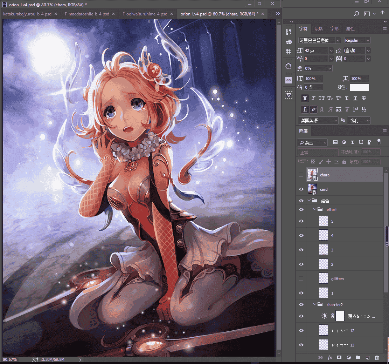Viewport: 389px width, 364px height.
Task: Toggle faux bold text style
Action: coord(305,99)
